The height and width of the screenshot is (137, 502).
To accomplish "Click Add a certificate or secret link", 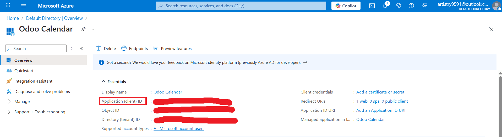I will tap(380, 92).
